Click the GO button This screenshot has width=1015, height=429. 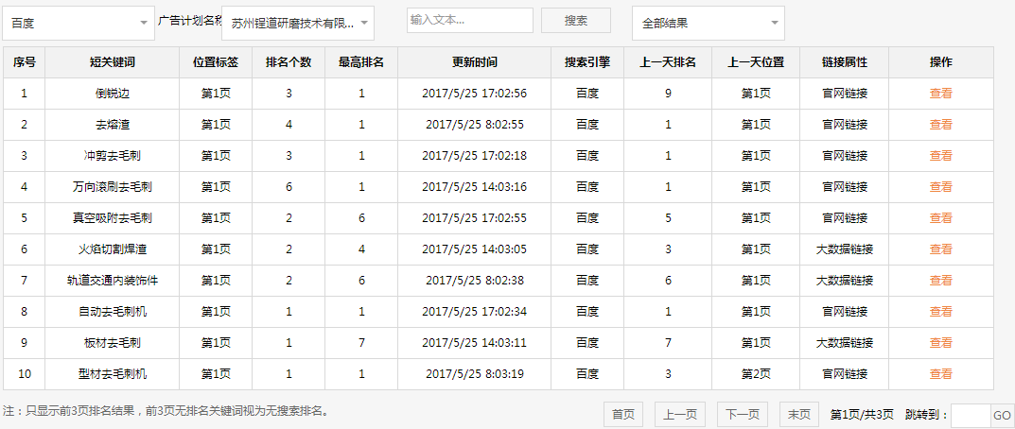point(1002,416)
